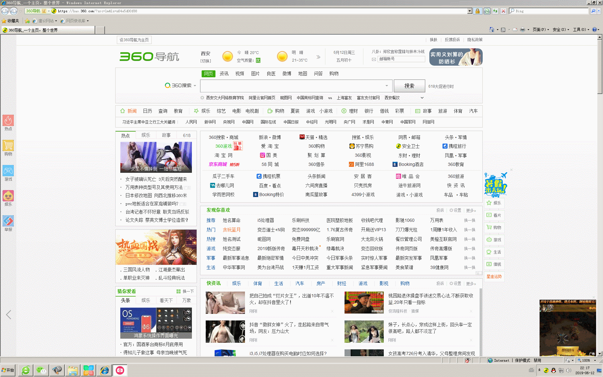Open the 工具(O) dropdown menu
Viewport: 603px width, 377px height.
581,30
